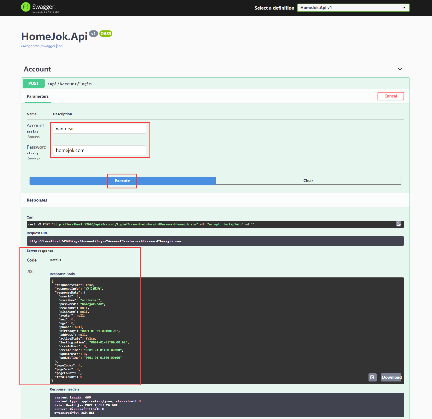The width and height of the screenshot is (432, 419).
Task: Click the server: Microsoft-IIS/10.0 header
Action: (79, 409)
